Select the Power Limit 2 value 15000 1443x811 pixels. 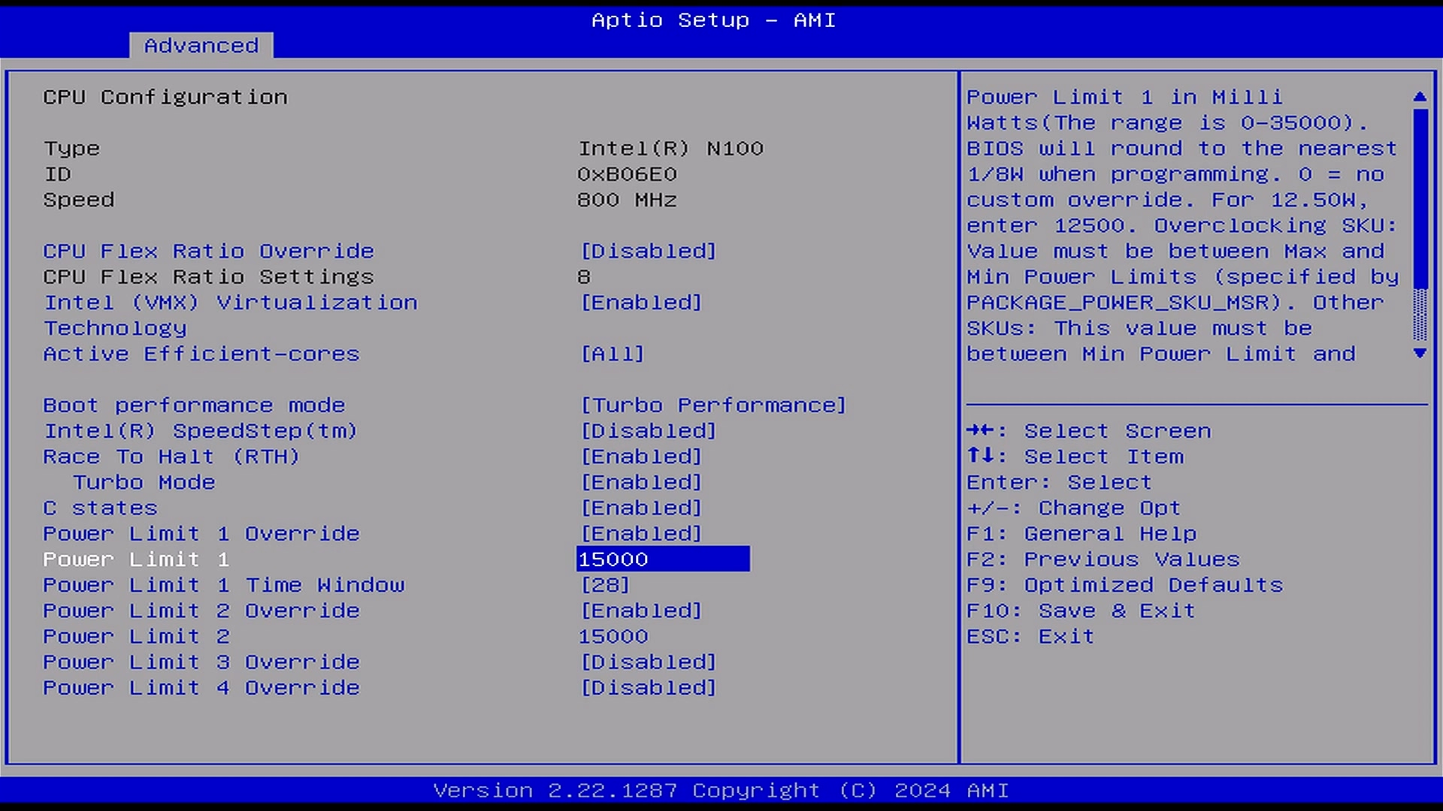(613, 637)
